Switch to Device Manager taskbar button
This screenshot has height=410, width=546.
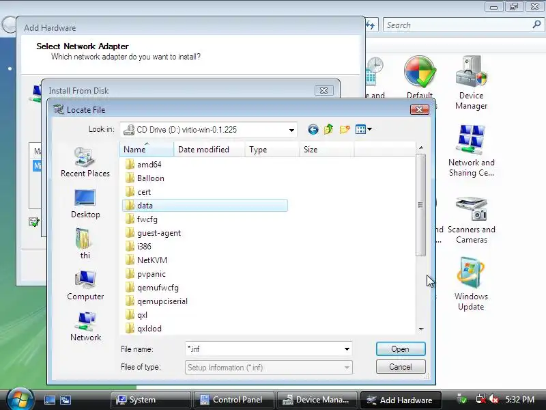point(317,400)
